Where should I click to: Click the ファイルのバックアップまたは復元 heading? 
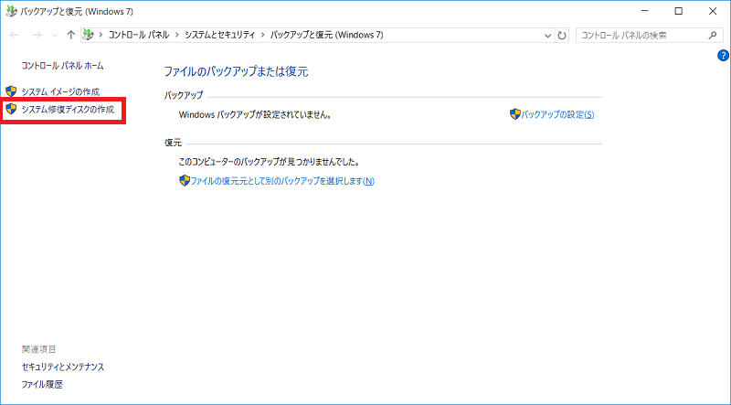pyautogui.click(x=237, y=72)
